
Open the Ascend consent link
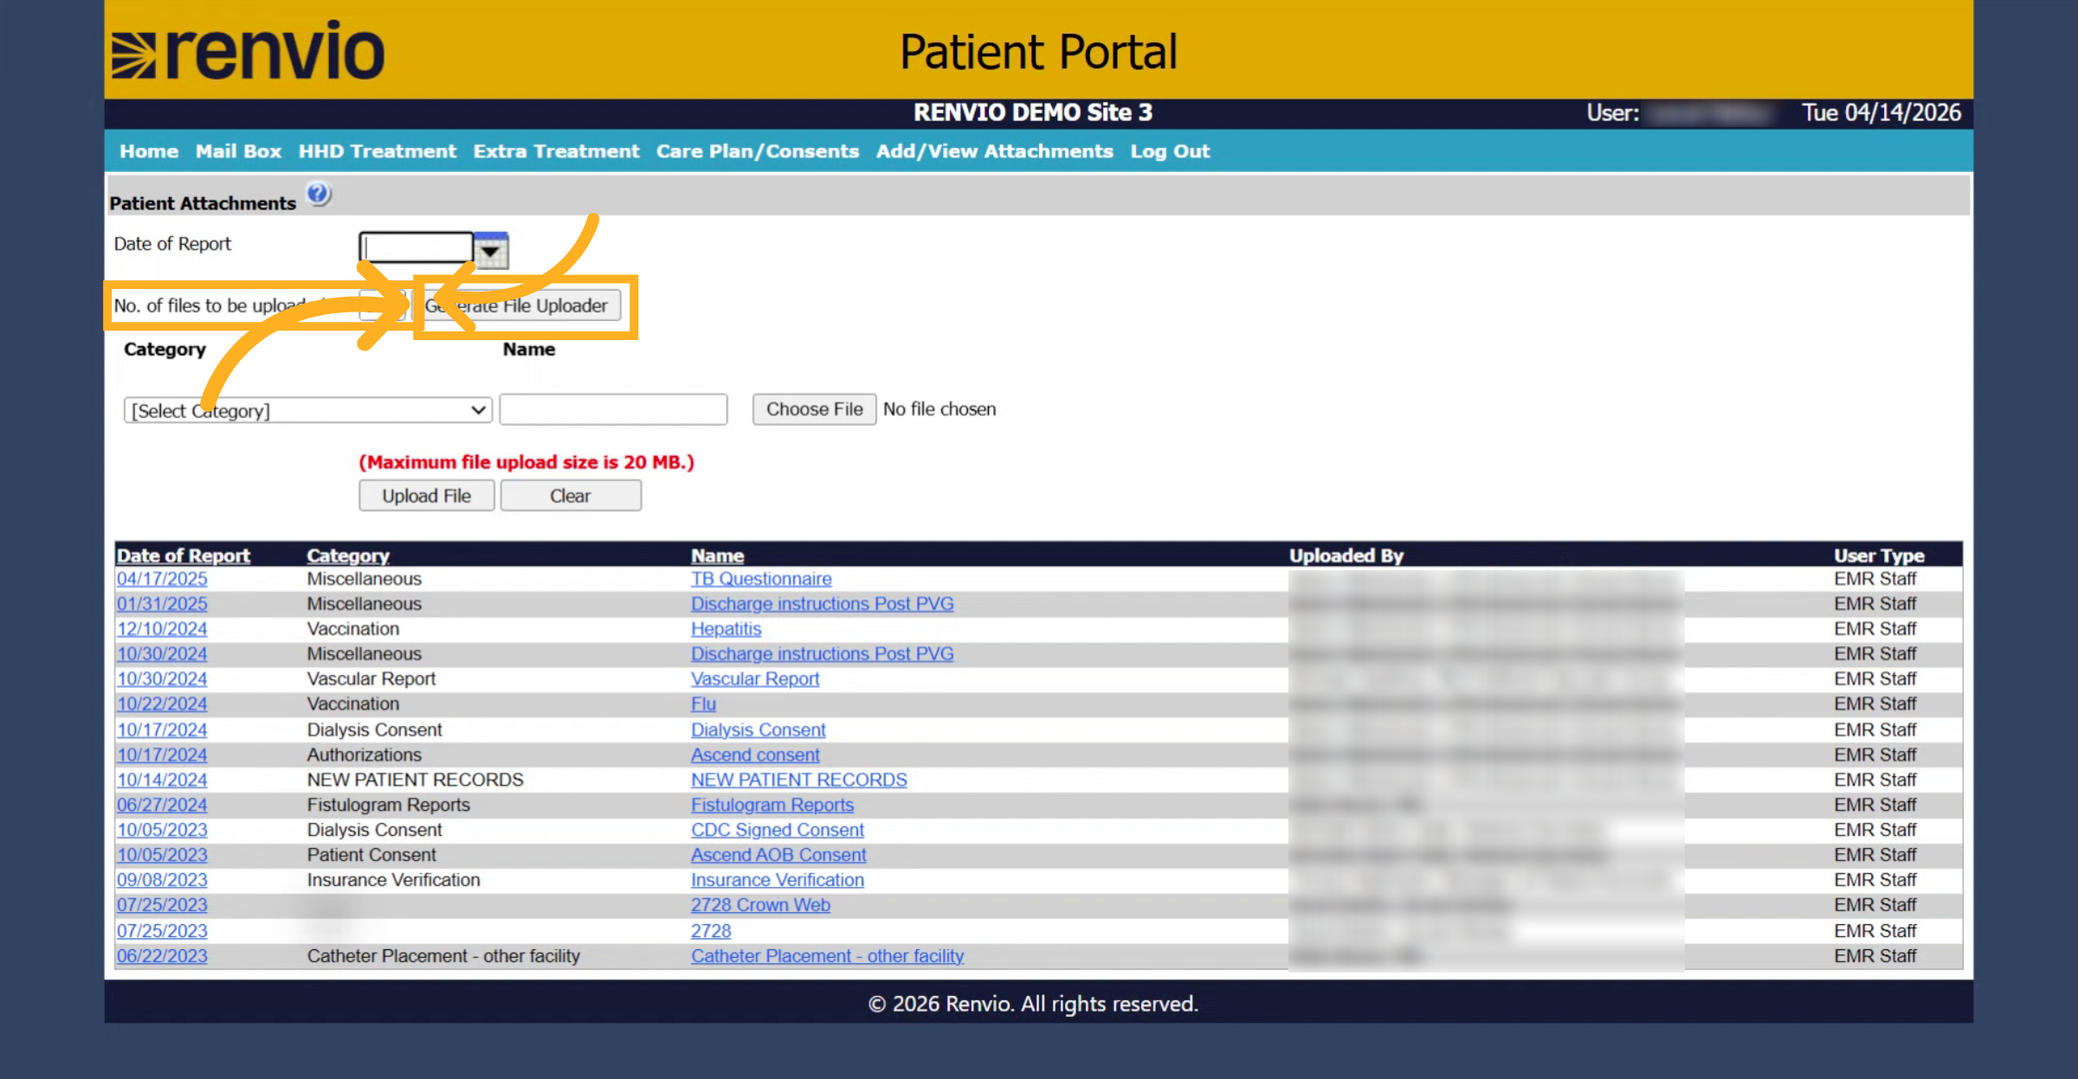click(x=755, y=755)
